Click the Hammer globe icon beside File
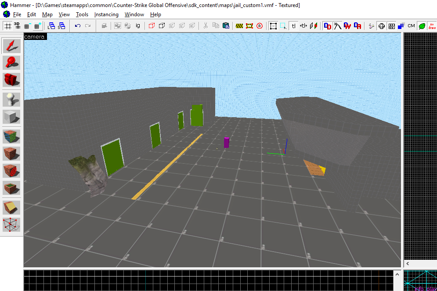Screen dimensions: 437x291 click(x=6, y=14)
